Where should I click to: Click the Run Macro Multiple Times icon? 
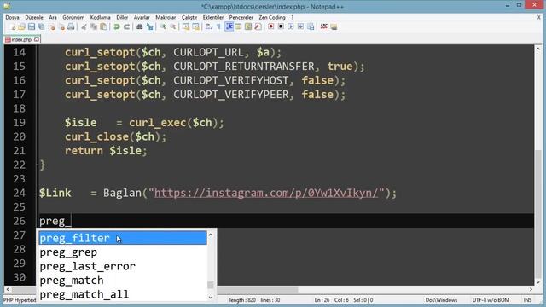tap(300, 26)
